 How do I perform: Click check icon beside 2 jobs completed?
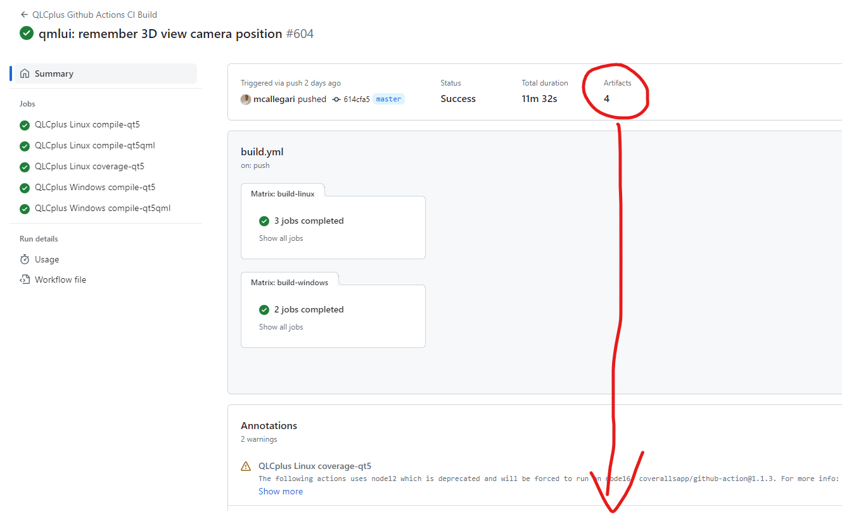coord(264,310)
